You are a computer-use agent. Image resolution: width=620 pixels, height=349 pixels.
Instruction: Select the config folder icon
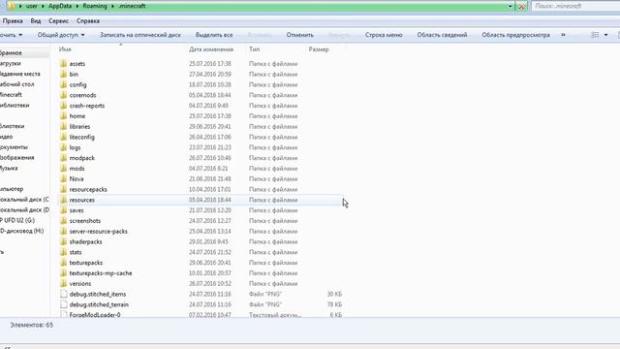pyautogui.click(x=63, y=84)
